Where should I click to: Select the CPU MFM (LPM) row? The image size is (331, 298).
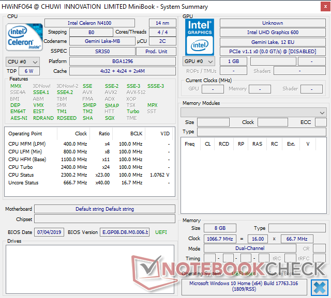pyautogui.click(x=89, y=144)
